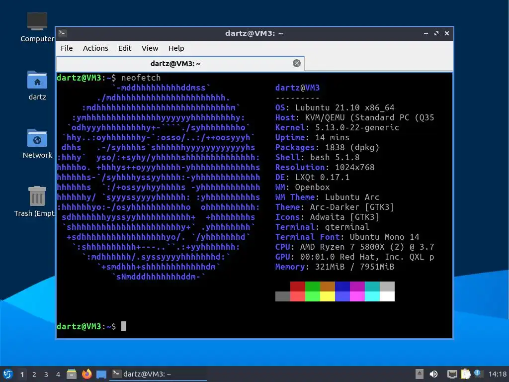Select the dartz@VM3 taskbar entry
Screen dimensions: 509x382
[158, 374]
